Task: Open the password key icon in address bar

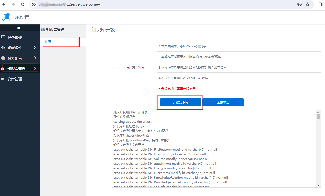Action: coord(299,4)
